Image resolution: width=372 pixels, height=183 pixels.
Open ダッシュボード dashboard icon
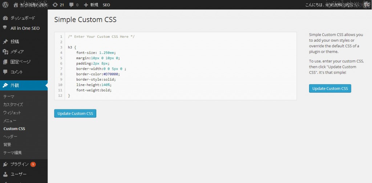(5, 18)
